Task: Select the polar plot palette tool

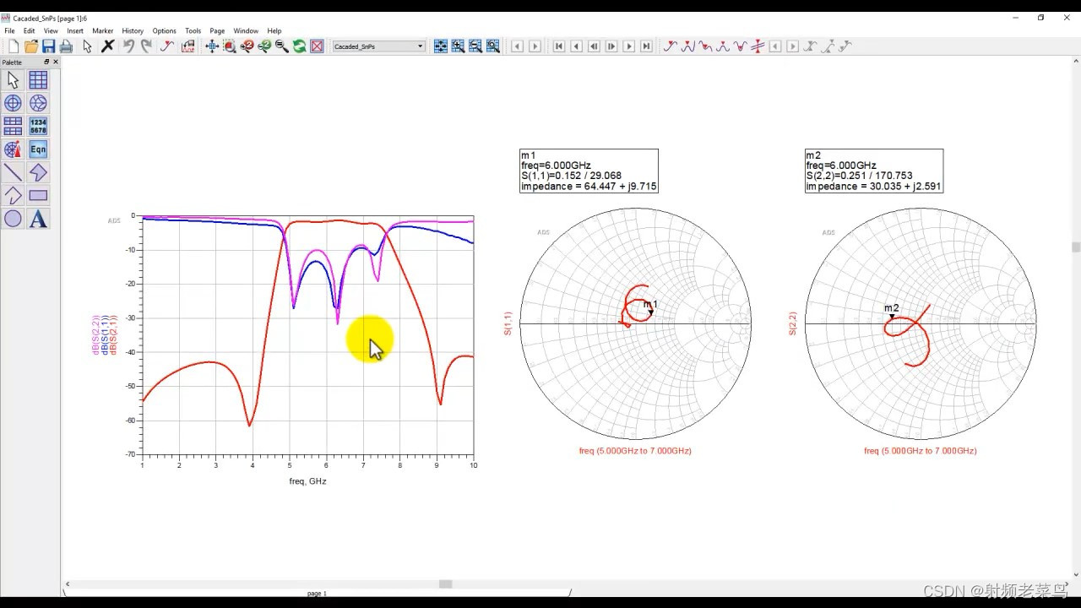Action: pyautogui.click(x=13, y=103)
